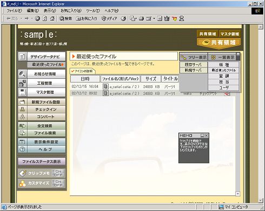This screenshot has width=265, height=211.
Task: Sort by the サイズ column header
Action: pyautogui.click(x=151, y=79)
